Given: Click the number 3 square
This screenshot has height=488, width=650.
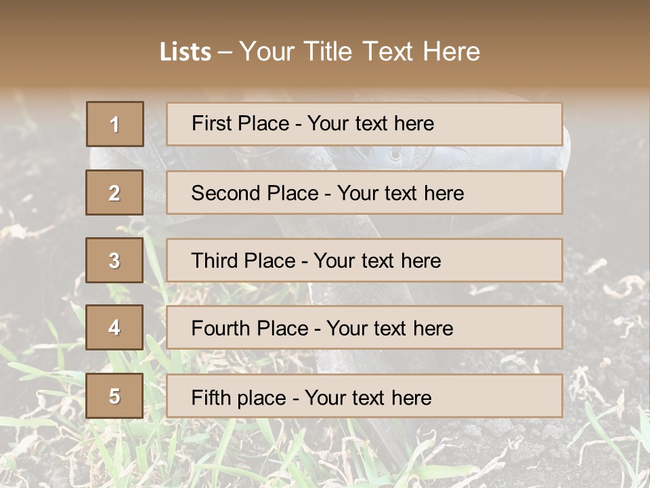Looking at the screenshot, I should click(x=115, y=260).
